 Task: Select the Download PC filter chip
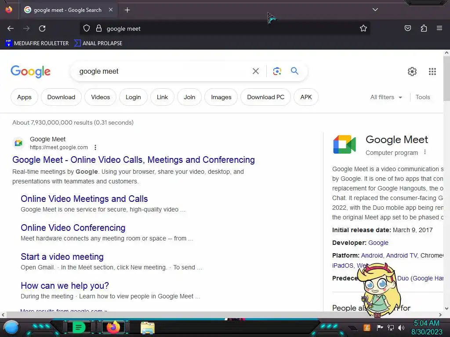pyautogui.click(x=265, y=97)
